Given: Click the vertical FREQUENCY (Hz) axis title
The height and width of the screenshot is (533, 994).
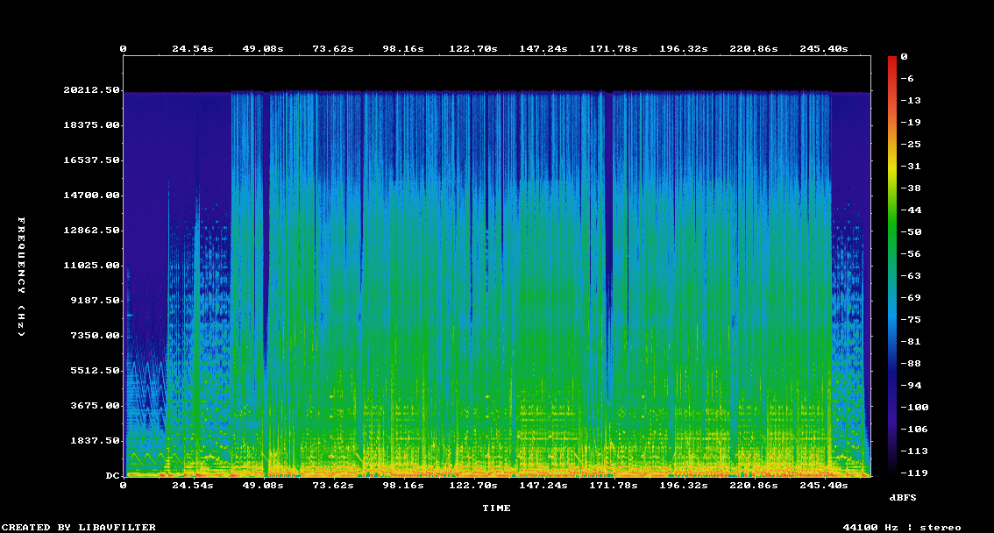Looking at the screenshot, I should pos(22,277).
